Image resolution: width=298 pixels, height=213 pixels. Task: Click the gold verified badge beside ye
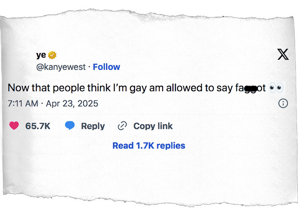pyautogui.click(x=52, y=55)
